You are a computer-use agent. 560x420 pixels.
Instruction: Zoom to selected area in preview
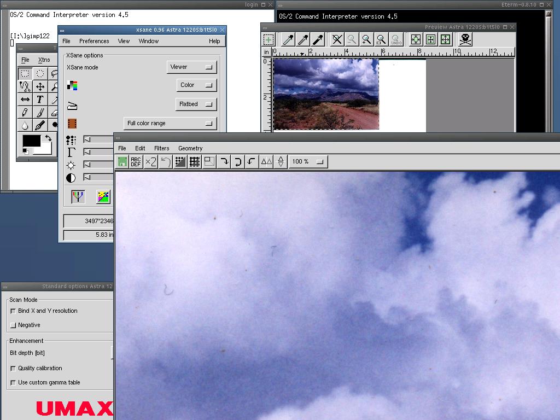tap(381, 39)
